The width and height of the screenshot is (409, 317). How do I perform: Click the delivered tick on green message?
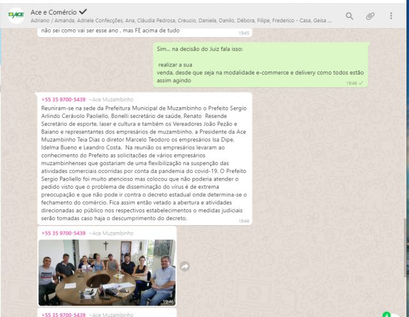[x=361, y=83]
